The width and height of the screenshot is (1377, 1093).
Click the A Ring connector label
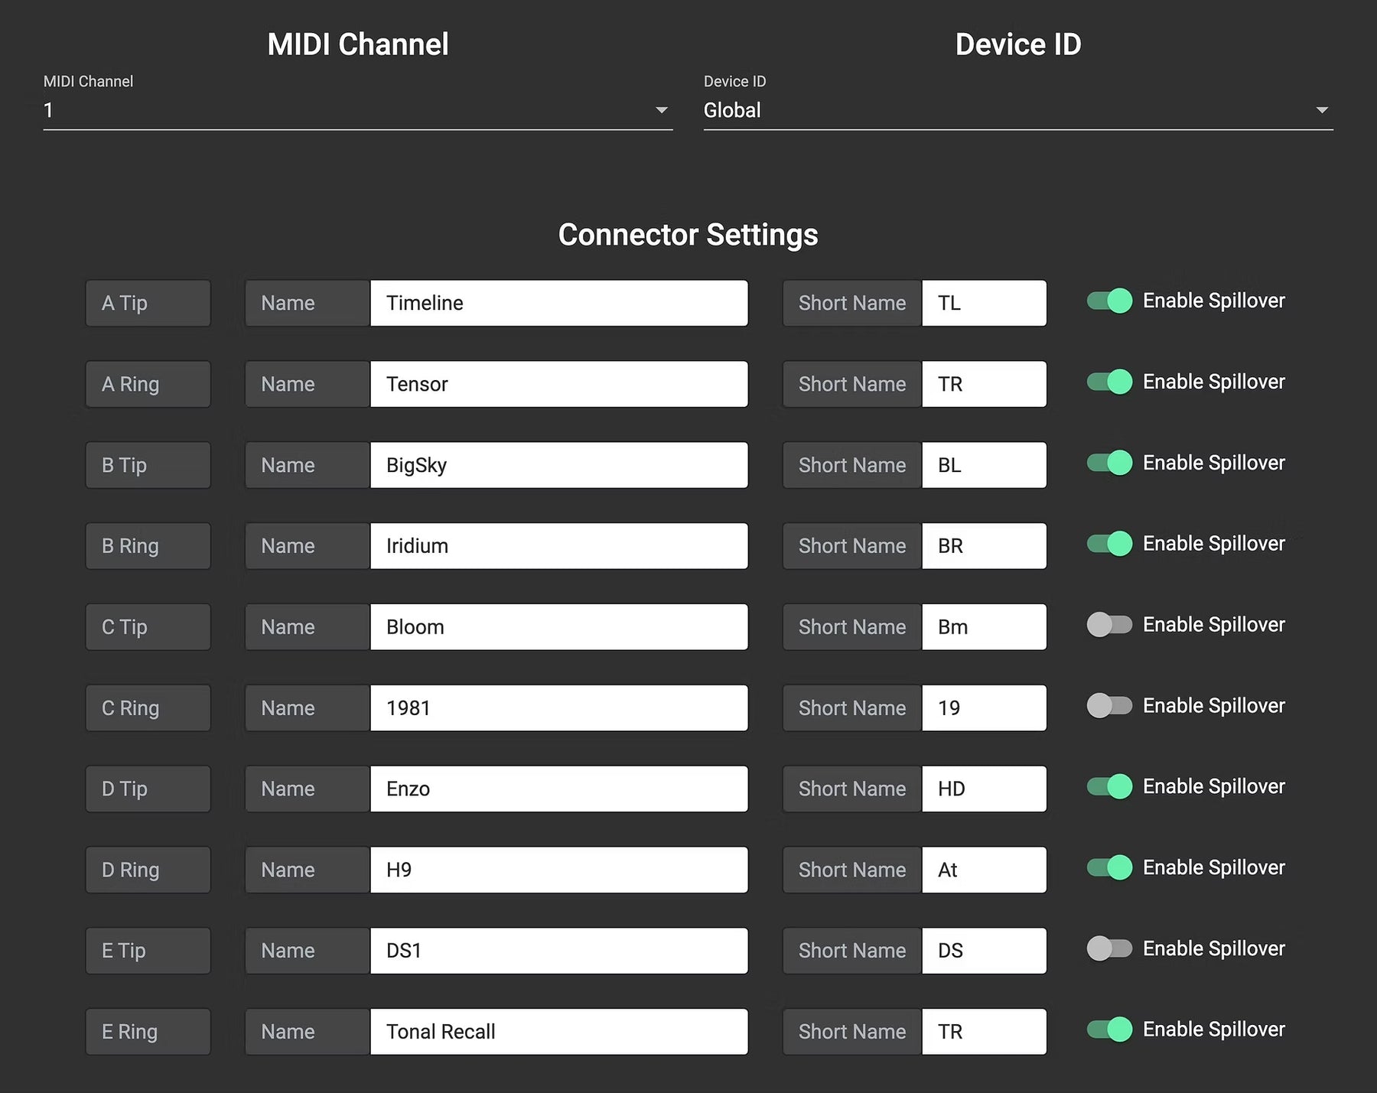tap(148, 384)
